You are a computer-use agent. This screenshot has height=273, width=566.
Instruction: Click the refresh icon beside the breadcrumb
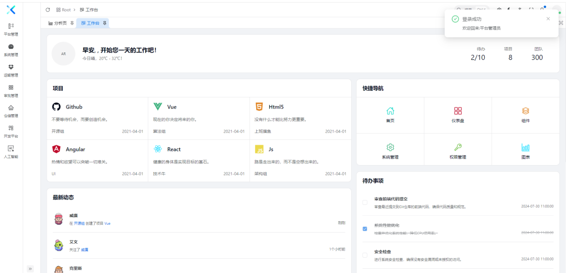pos(48,9)
